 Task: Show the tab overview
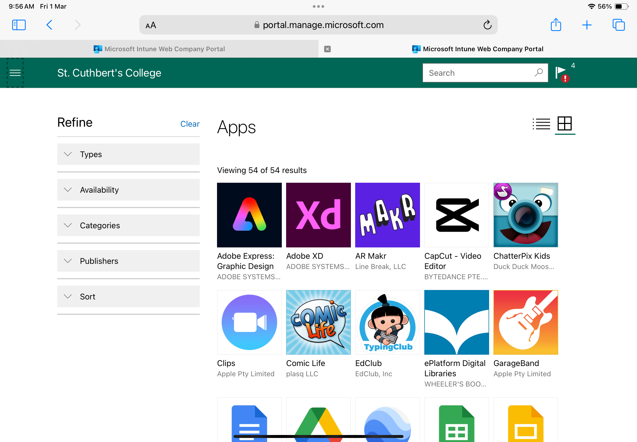click(618, 25)
